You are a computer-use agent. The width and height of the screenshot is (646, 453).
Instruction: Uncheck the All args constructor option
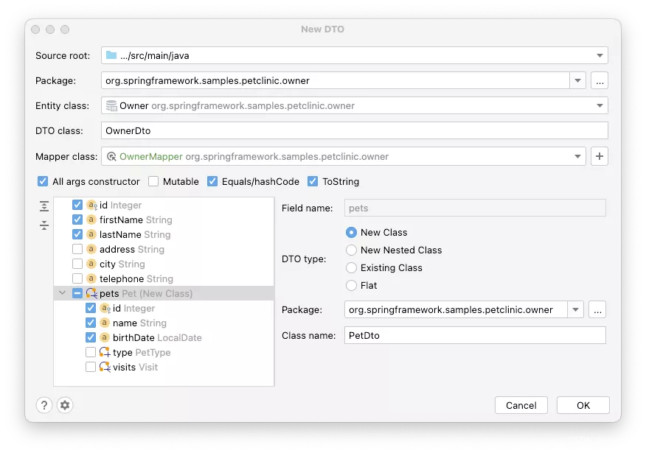click(x=43, y=181)
